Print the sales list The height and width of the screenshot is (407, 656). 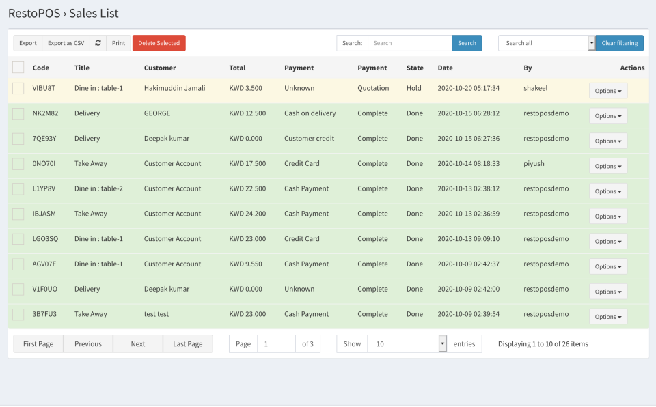[118, 42]
